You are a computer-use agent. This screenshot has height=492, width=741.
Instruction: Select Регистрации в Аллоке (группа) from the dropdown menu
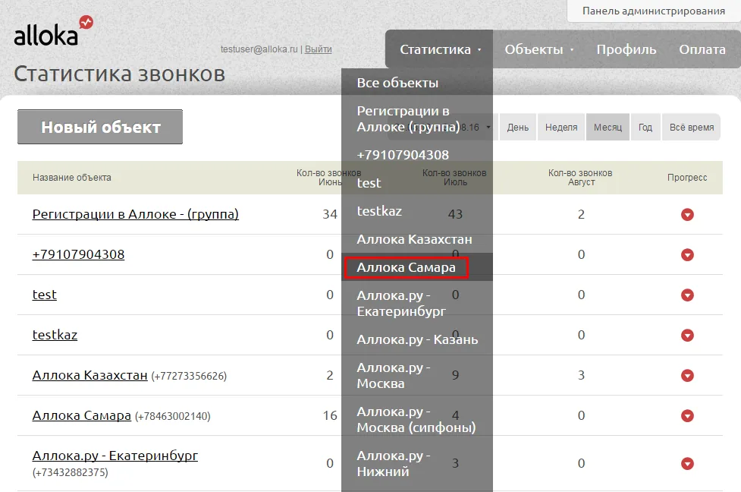[x=417, y=118]
